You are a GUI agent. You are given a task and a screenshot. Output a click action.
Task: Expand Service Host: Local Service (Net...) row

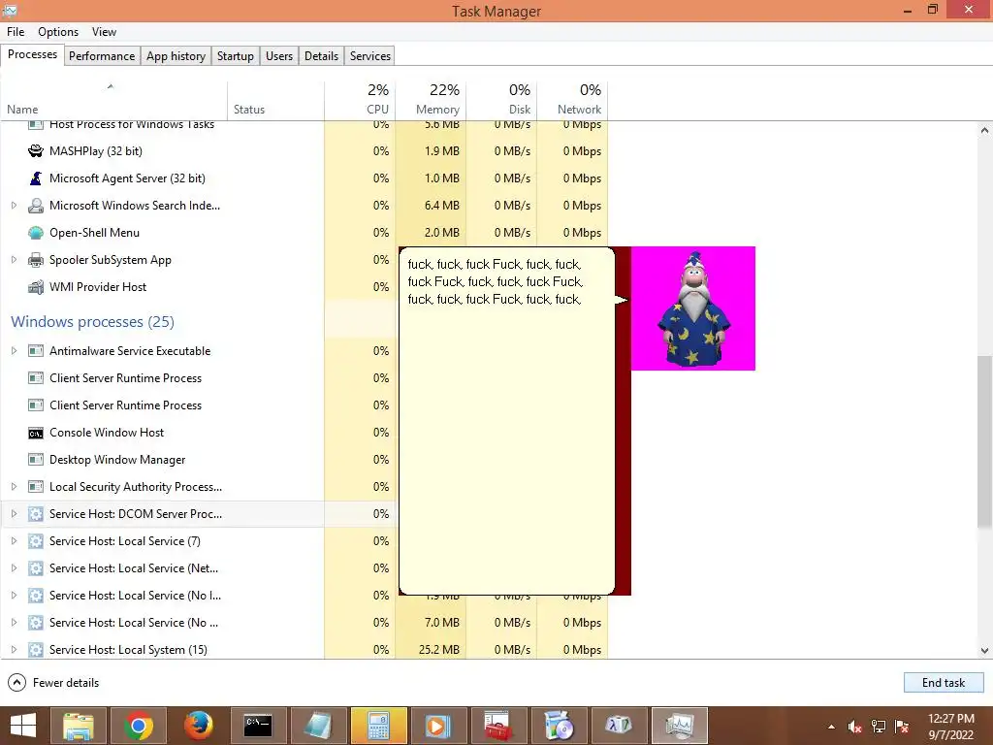(x=14, y=568)
